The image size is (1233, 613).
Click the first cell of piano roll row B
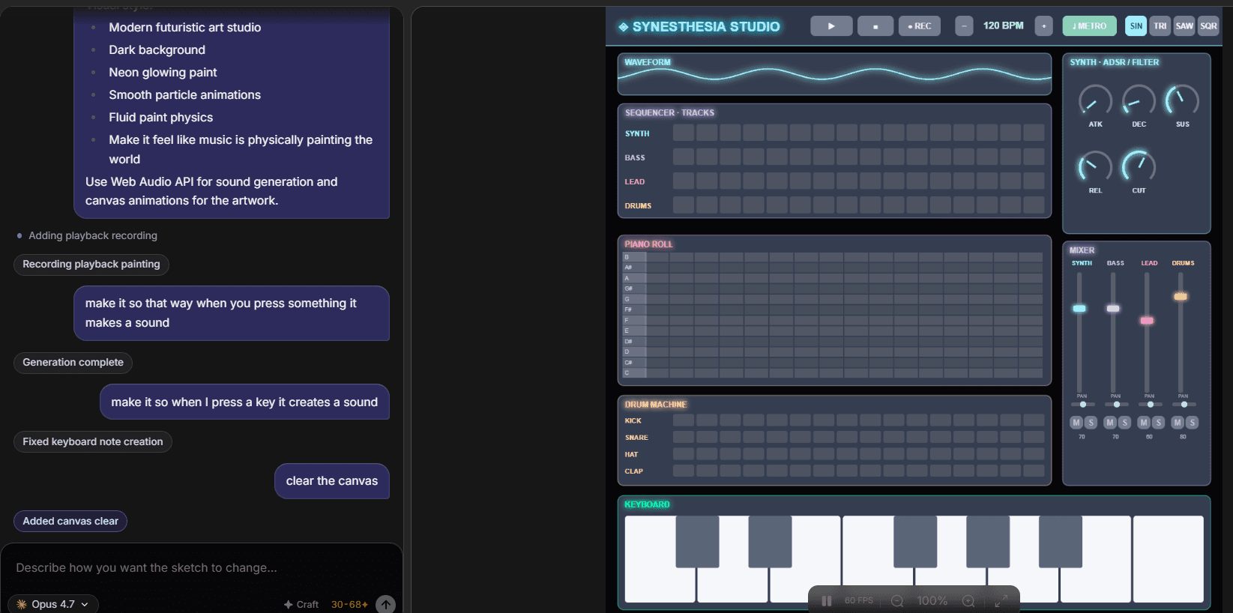tap(658, 257)
